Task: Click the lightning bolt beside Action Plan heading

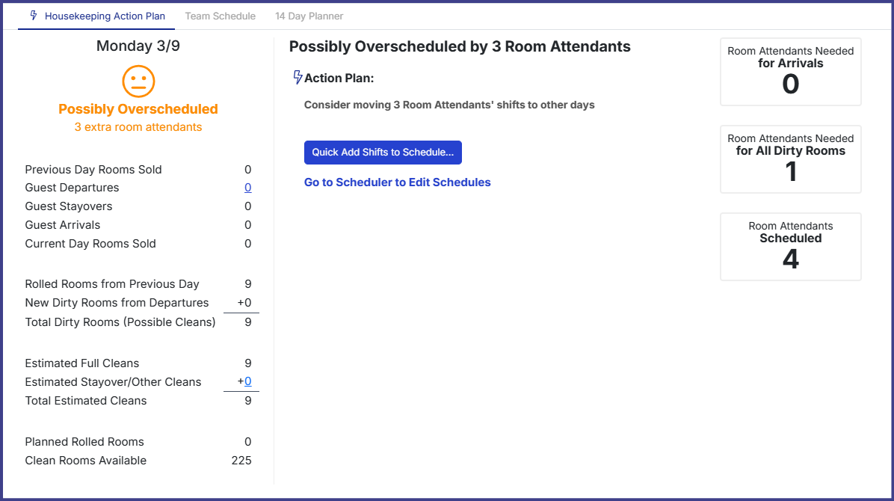Action: click(x=298, y=78)
